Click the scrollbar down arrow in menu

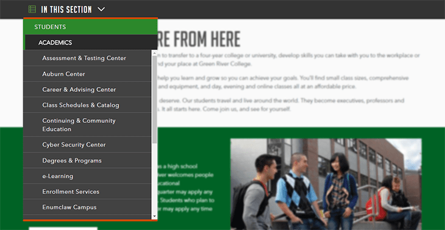154,217
